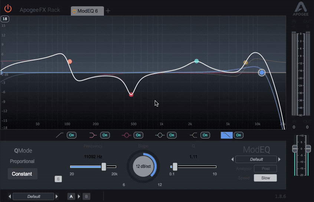314x202 pixels.
Task: Select the A comparison state
Action: tap(71, 196)
